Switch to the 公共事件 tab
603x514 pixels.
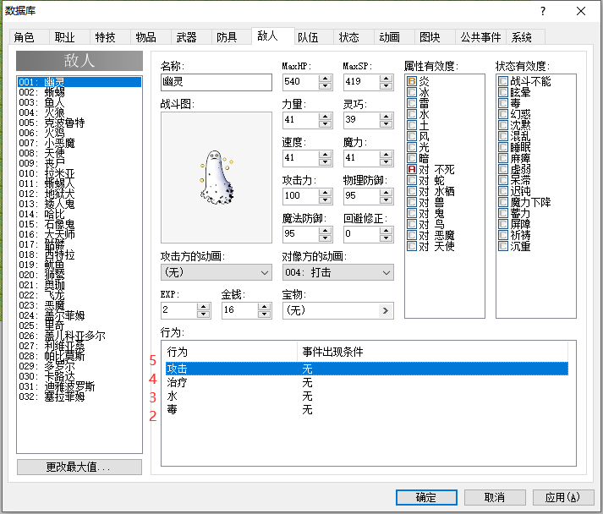480,37
